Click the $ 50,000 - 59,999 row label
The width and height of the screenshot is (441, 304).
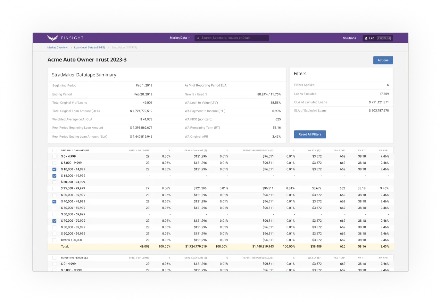(73, 208)
